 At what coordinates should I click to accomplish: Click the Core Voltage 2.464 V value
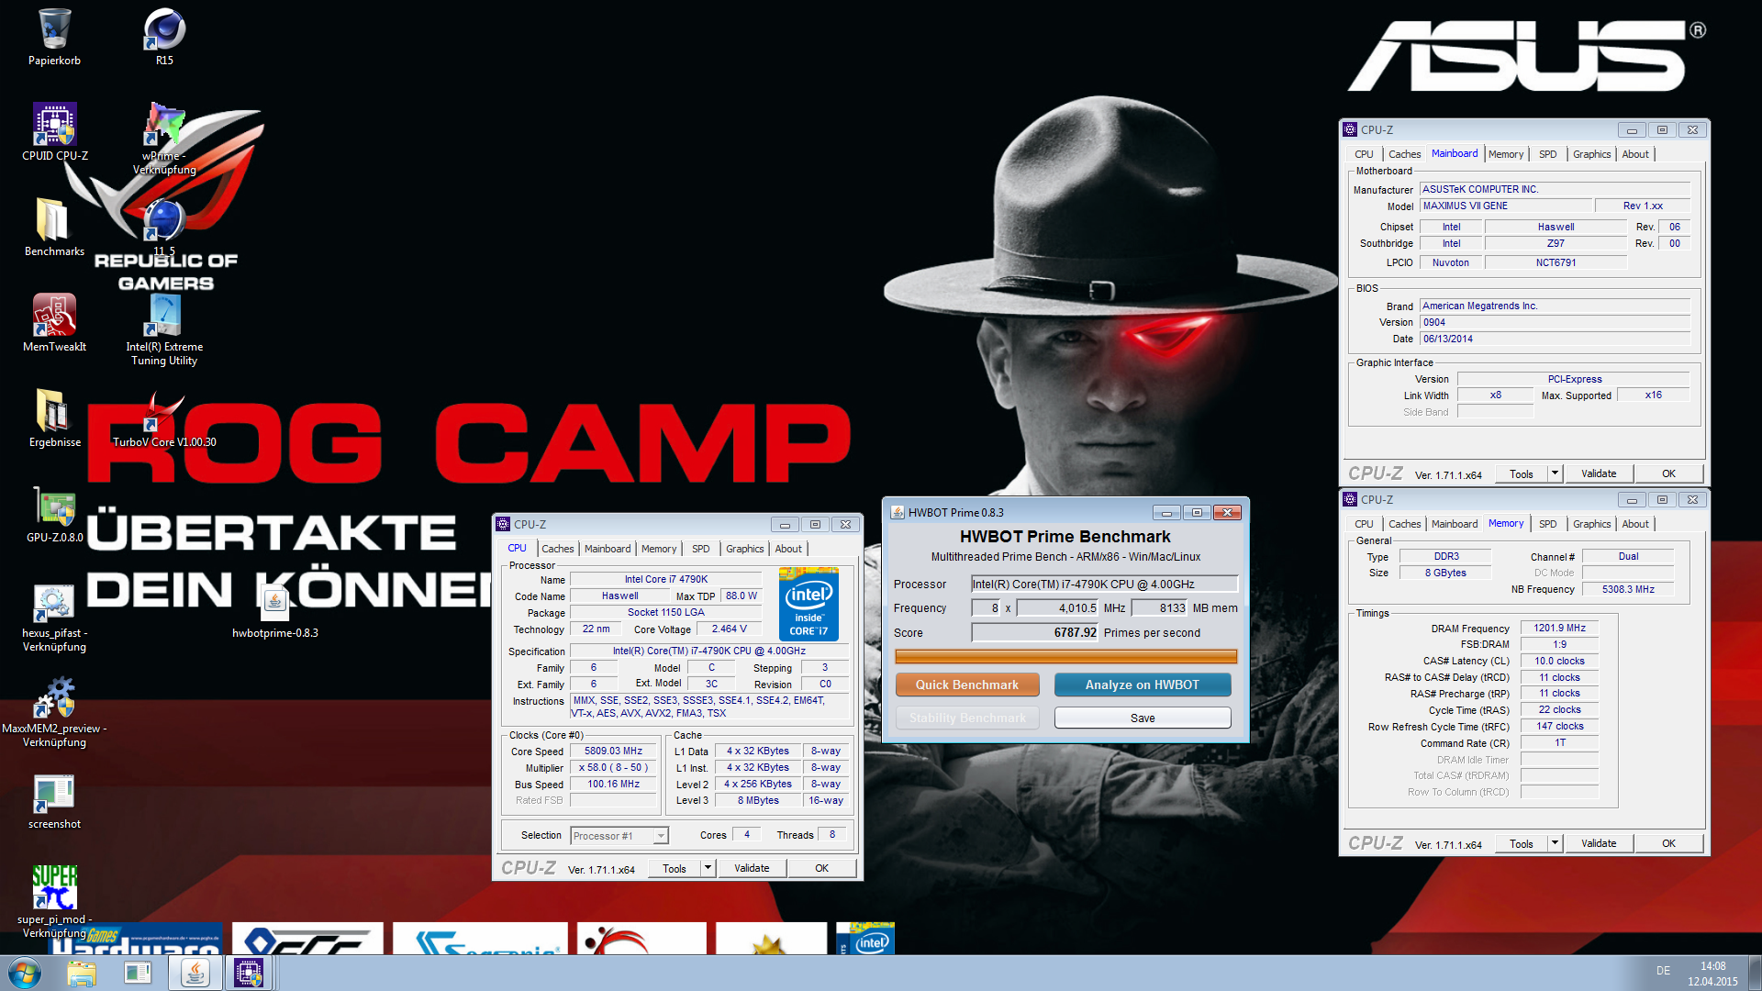(730, 629)
